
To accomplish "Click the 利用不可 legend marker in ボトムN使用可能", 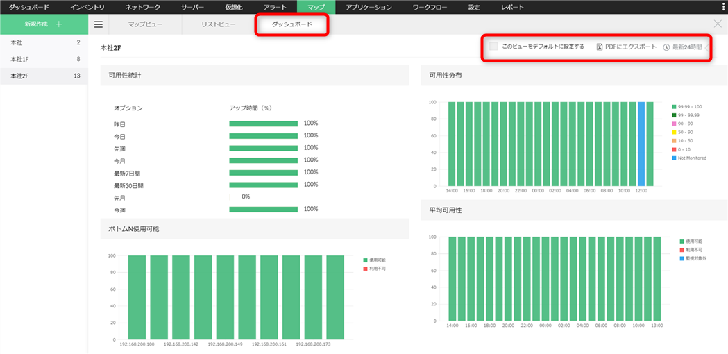I will pyautogui.click(x=366, y=268).
